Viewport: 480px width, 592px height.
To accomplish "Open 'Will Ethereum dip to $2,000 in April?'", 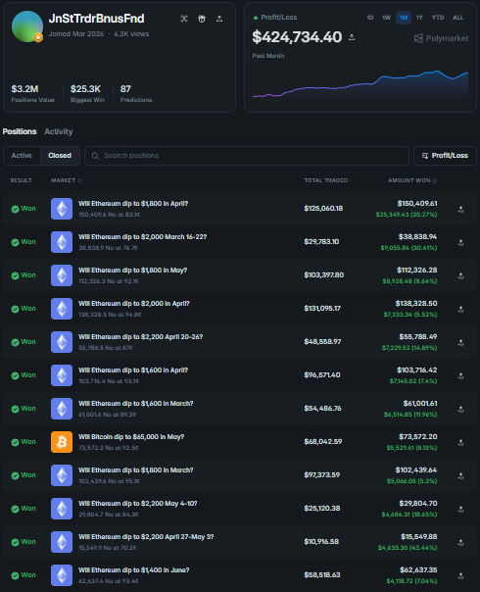I will [x=134, y=304].
